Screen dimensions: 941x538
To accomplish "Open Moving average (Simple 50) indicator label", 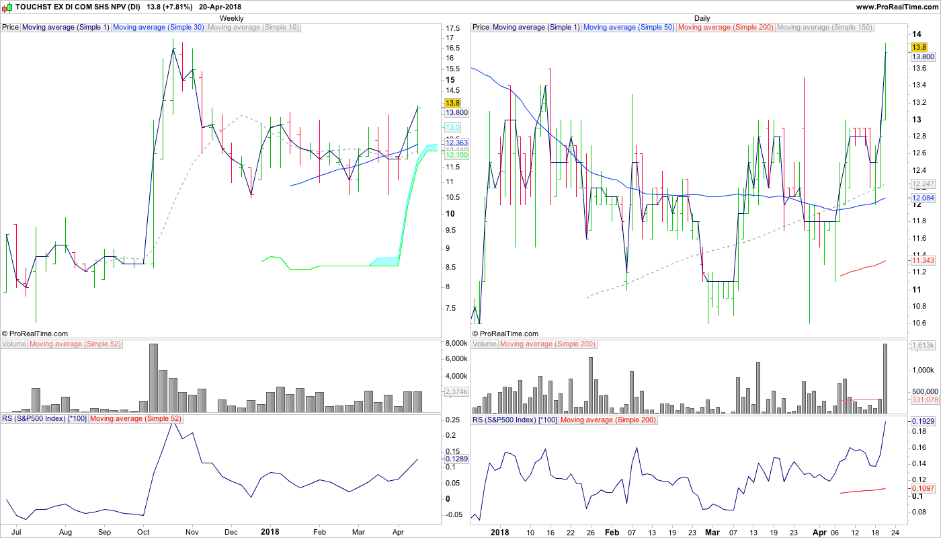I will [629, 28].
